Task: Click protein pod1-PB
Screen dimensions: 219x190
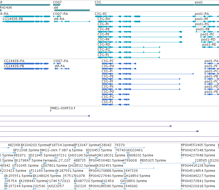Action: [x=211, y=76]
